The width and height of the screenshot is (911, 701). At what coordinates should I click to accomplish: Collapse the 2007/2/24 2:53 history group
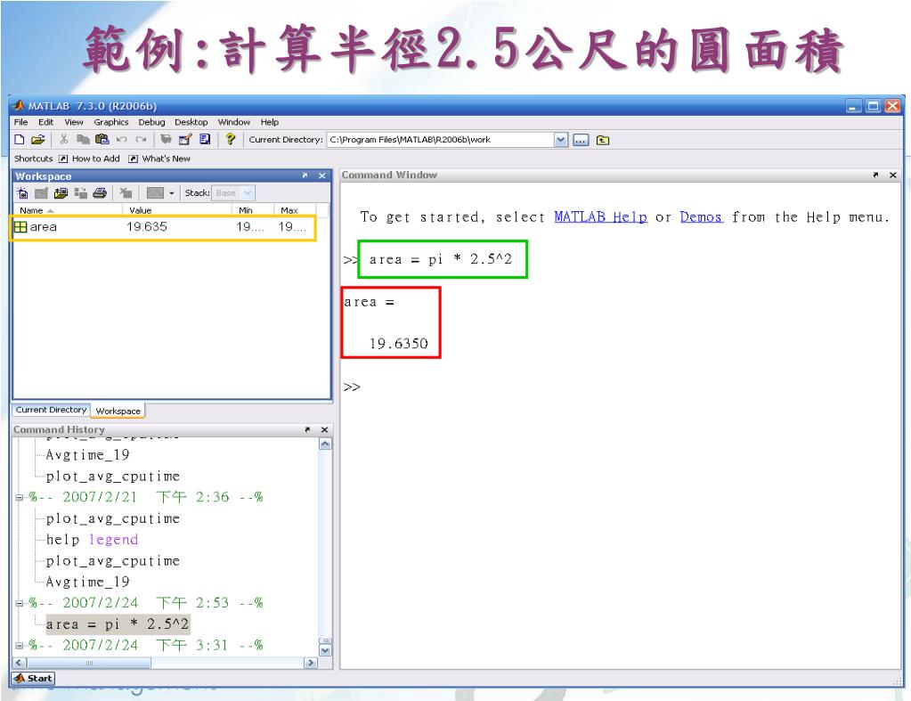[20, 603]
